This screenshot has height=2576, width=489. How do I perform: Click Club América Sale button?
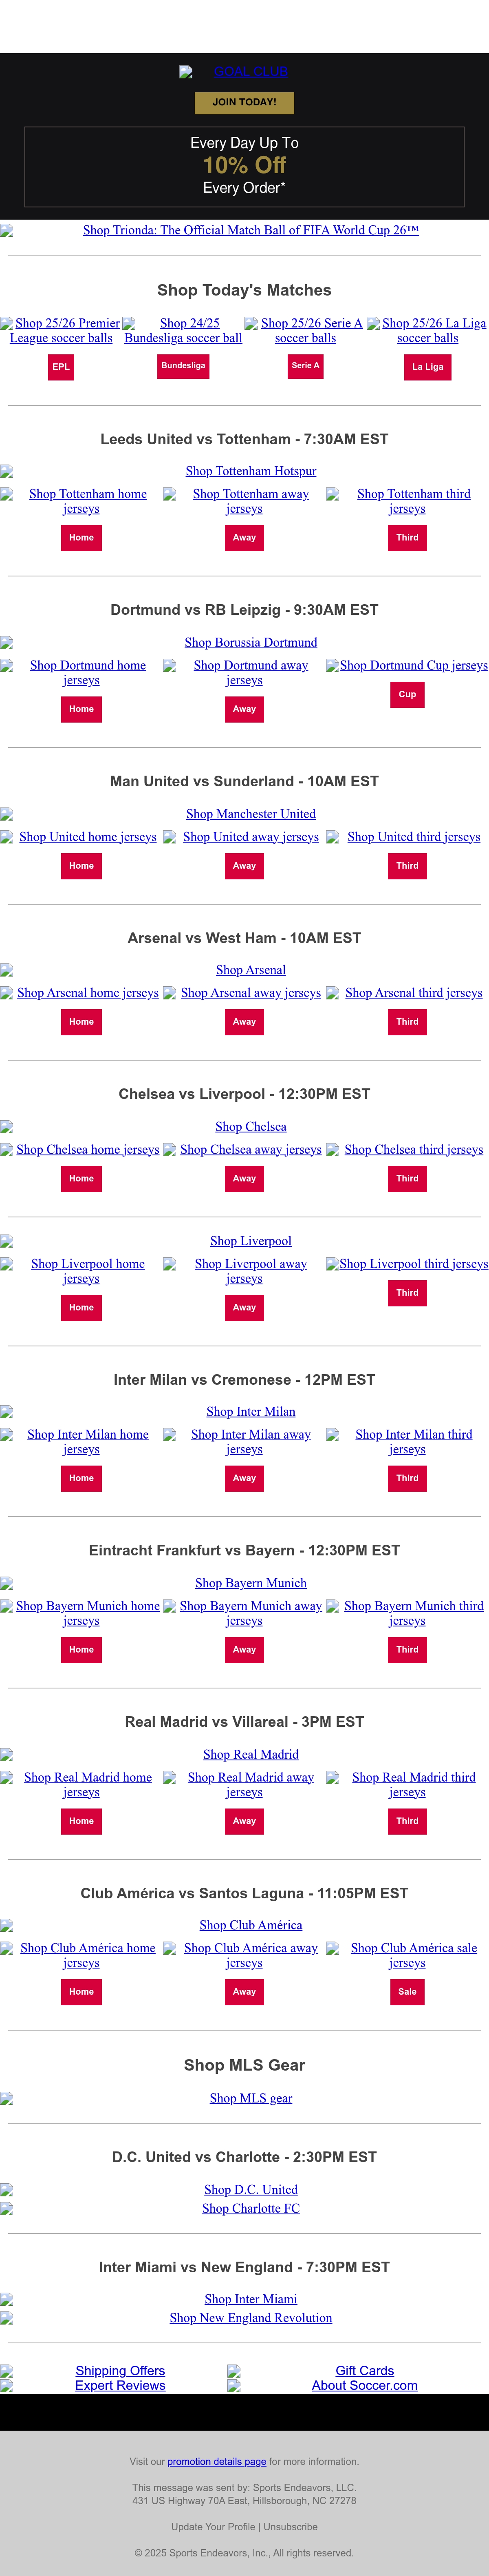[407, 1992]
